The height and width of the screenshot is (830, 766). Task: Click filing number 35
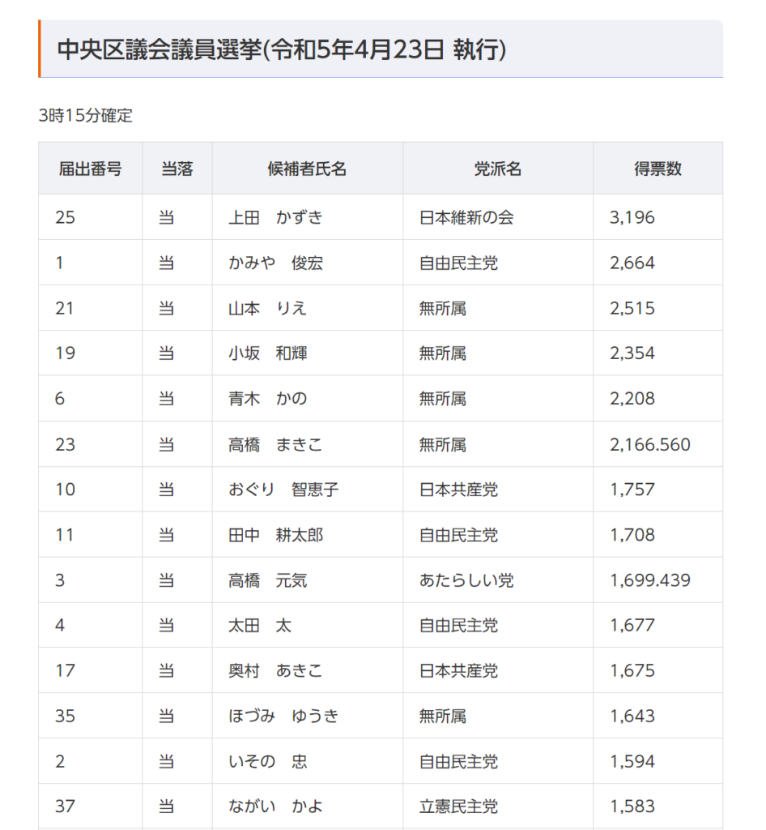pyautogui.click(x=65, y=717)
